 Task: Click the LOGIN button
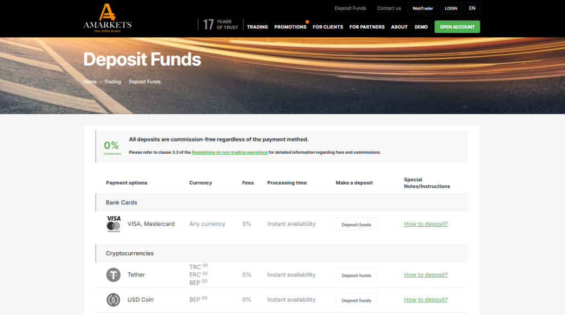point(451,8)
